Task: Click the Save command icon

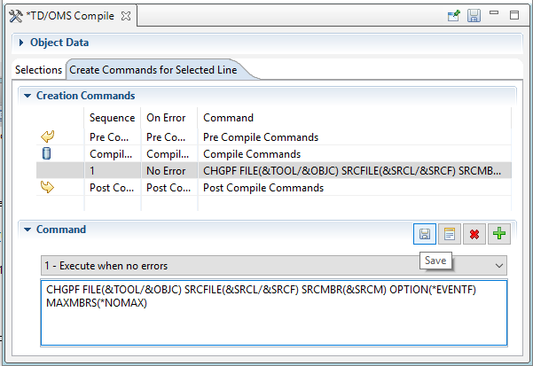Action: pos(425,234)
